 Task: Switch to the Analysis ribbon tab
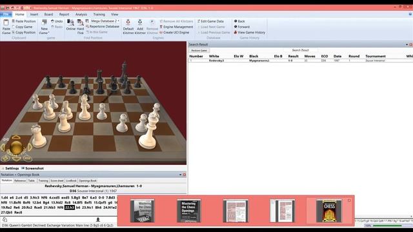click(81, 14)
